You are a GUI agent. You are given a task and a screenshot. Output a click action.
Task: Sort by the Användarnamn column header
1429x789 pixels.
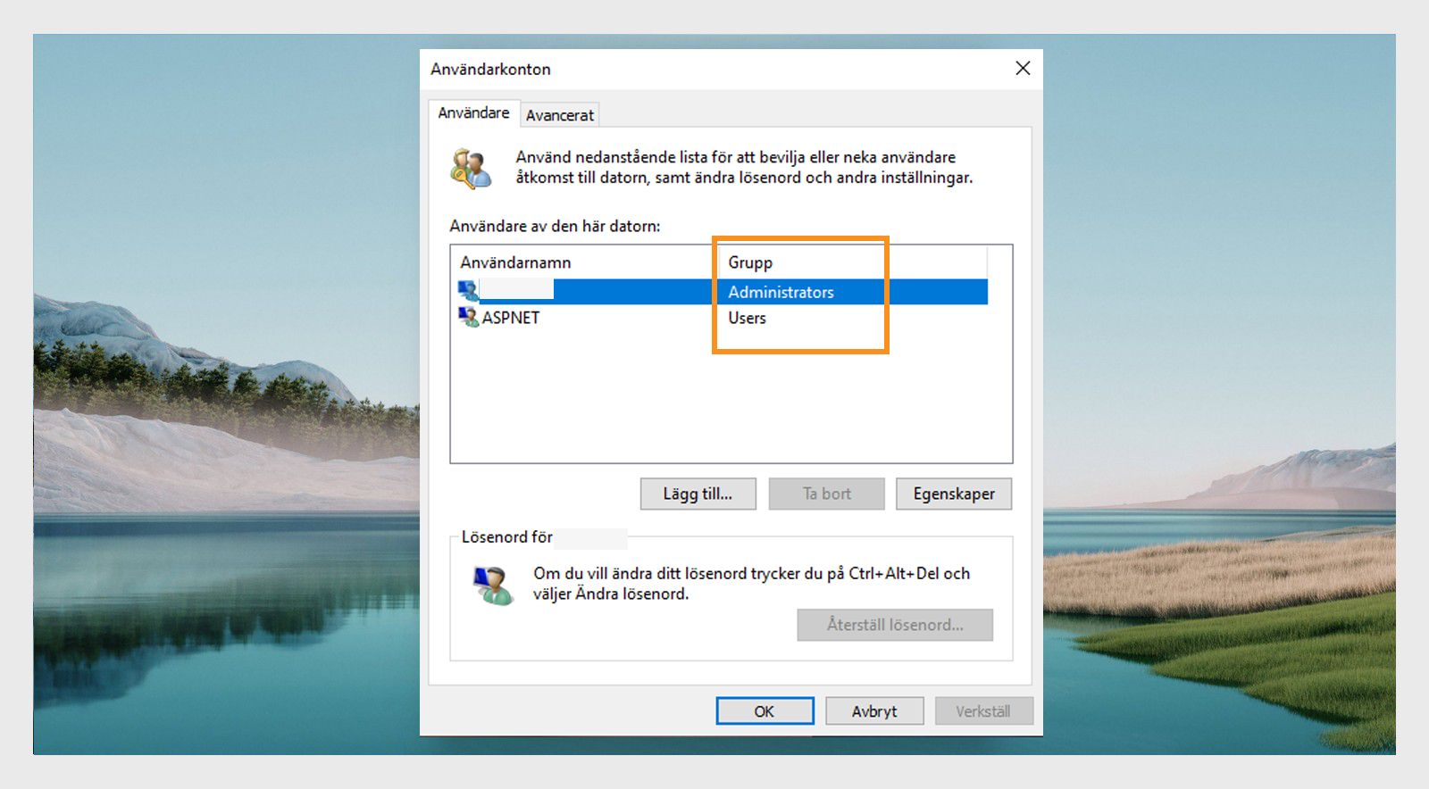[585, 262]
